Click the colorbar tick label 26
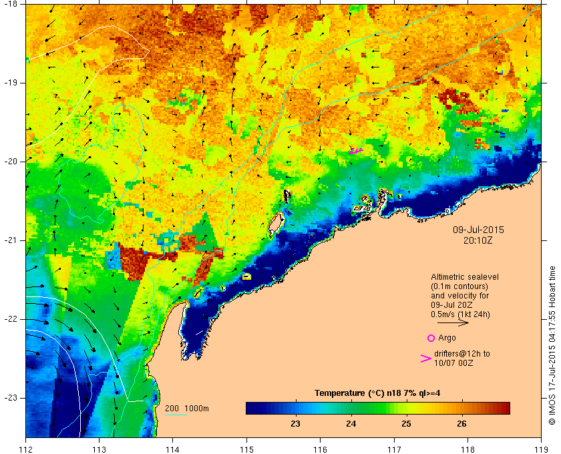This screenshot has height=454, width=561. [461, 423]
